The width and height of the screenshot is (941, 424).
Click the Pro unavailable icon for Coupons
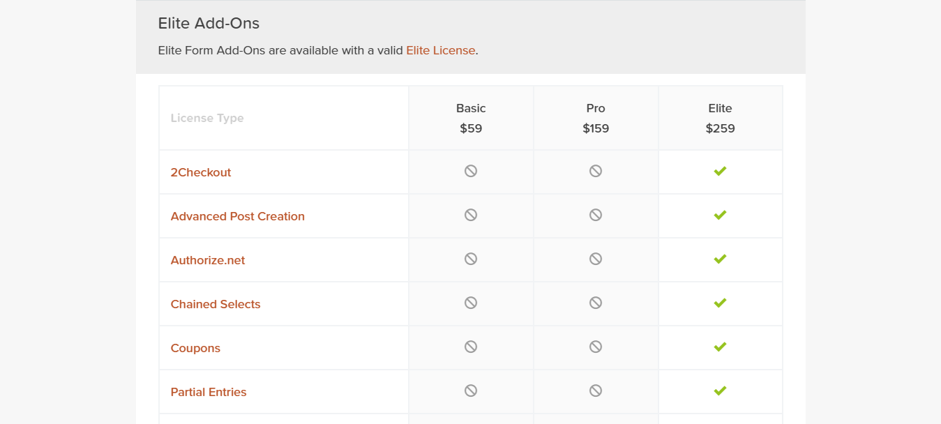pos(596,347)
